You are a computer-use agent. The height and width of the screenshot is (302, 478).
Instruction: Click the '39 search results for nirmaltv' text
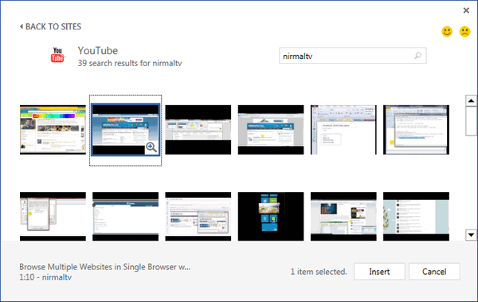click(130, 63)
